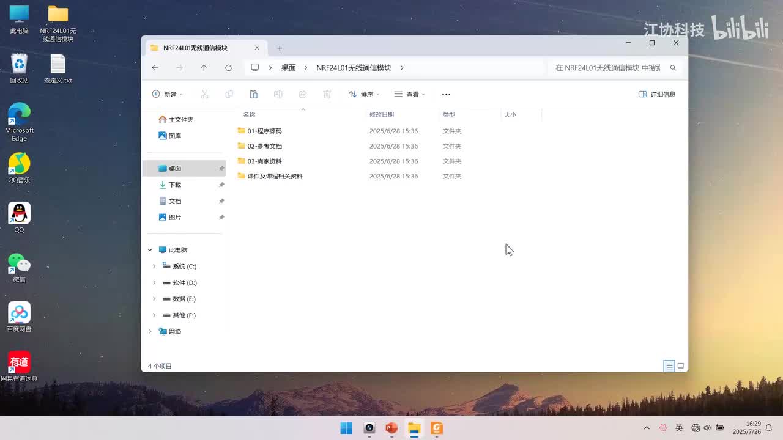
Task: Select the QQ音乐 desktop icon
Action: (20, 167)
